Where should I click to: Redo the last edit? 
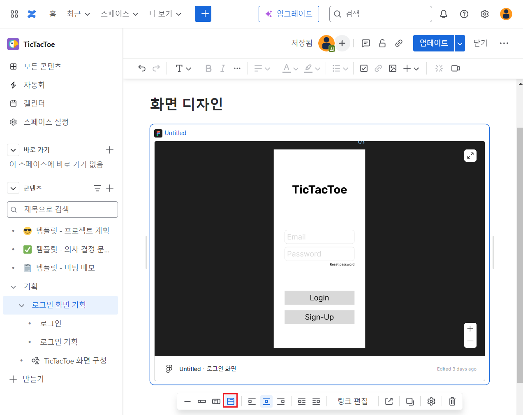156,68
